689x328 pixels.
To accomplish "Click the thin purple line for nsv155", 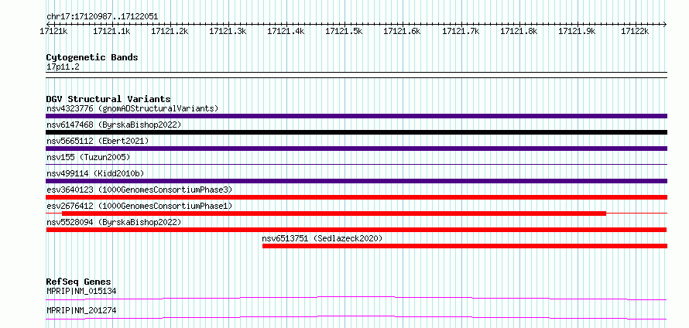I will pos(356,165).
